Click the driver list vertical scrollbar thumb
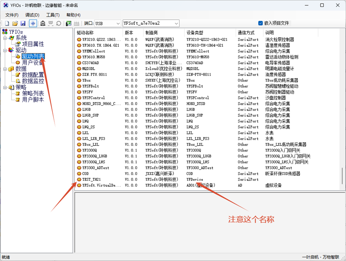This screenshot has width=346, height=261. pyautogui.click(x=342, y=176)
